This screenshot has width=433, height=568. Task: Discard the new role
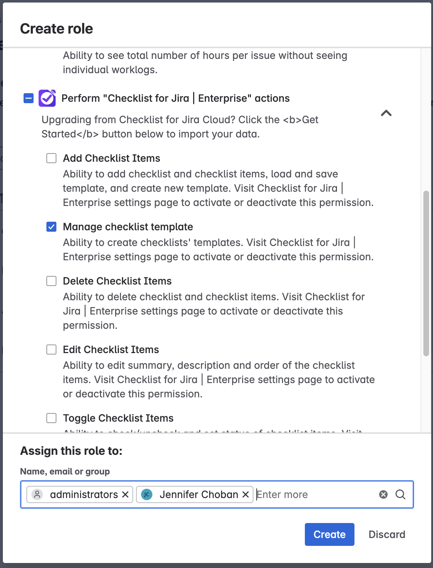coord(387,534)
